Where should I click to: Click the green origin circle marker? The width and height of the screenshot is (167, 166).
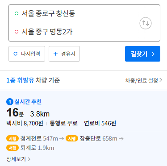pos(17,13)
